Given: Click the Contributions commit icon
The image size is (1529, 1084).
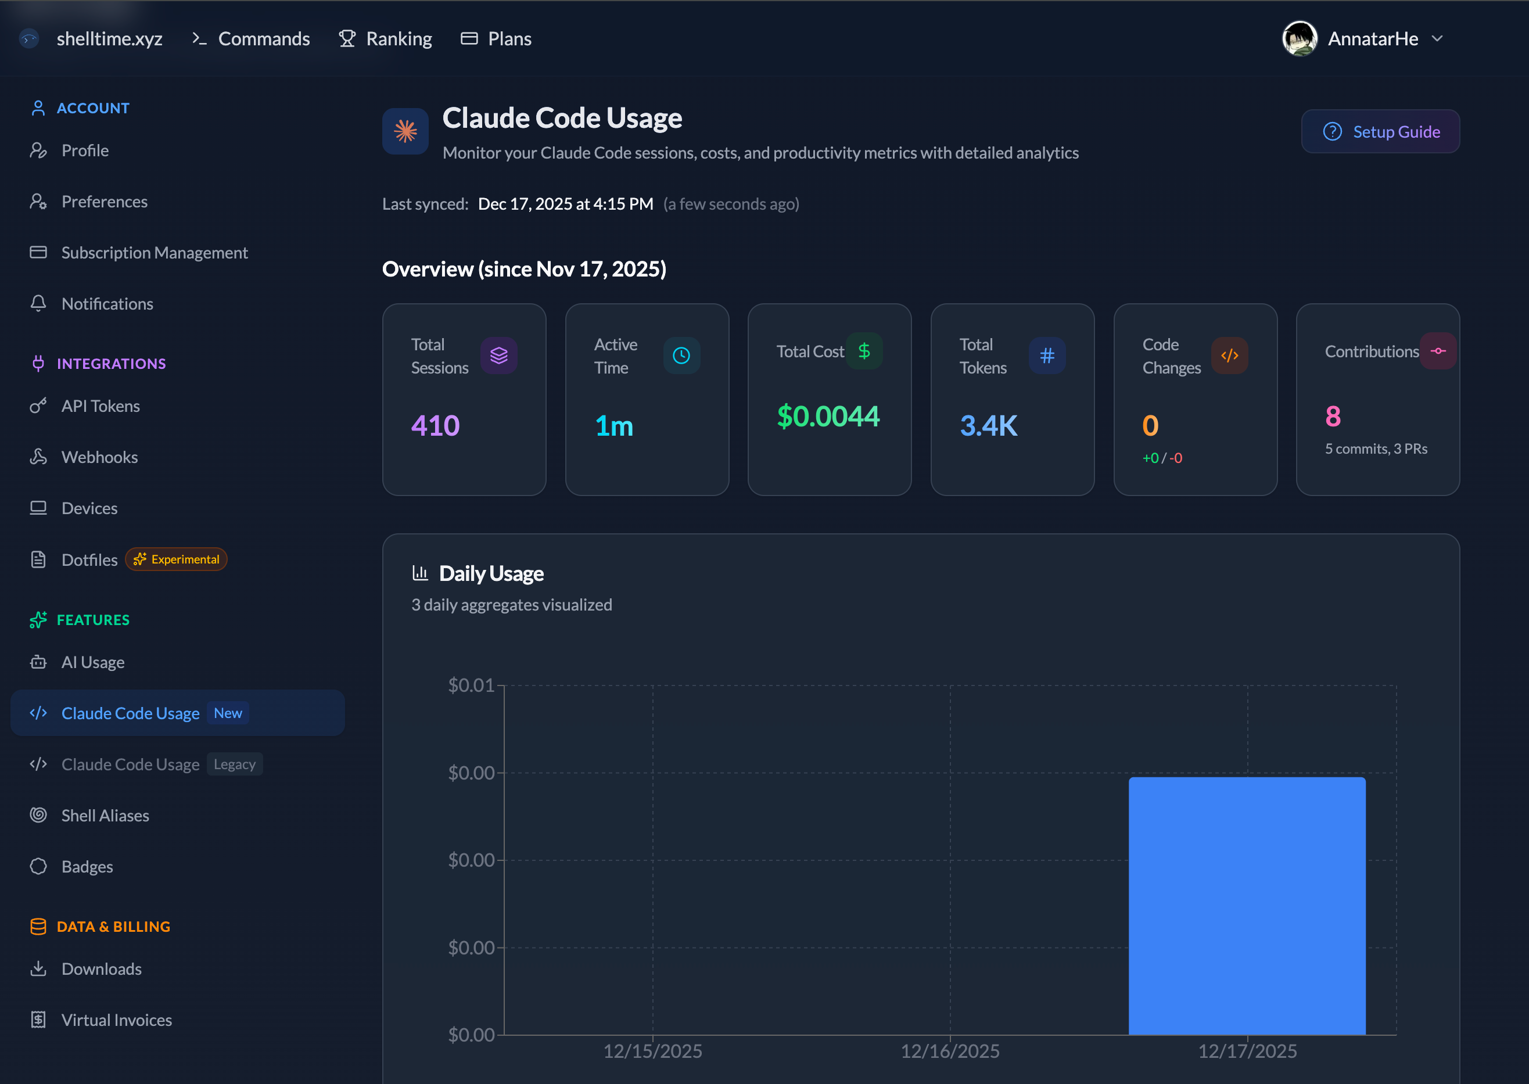Looking at the screenshot, I should 1438,350.
